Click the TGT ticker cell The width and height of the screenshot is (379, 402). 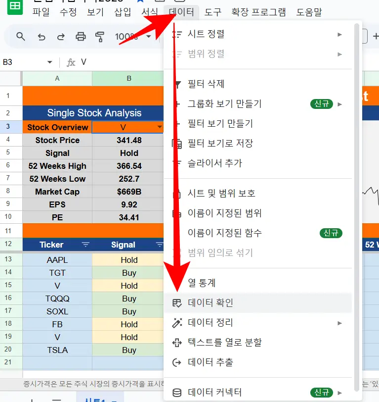coord(57,273)
